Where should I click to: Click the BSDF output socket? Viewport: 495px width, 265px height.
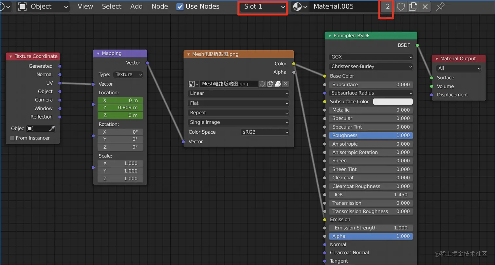coord(417,45)
